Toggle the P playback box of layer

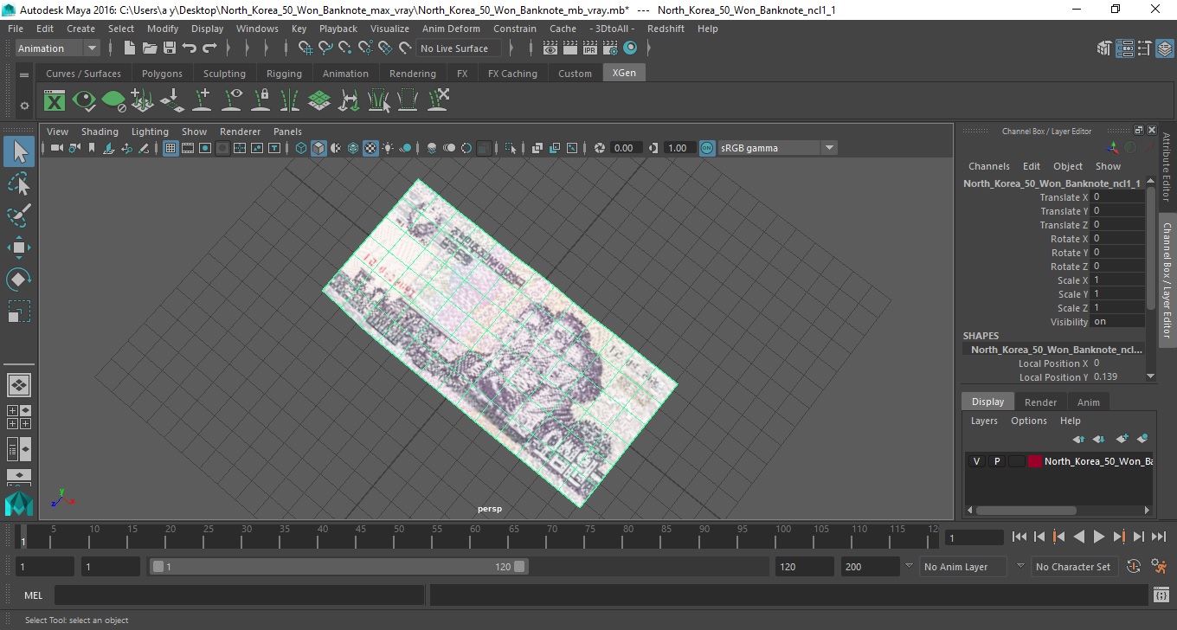tap(996, 461)
